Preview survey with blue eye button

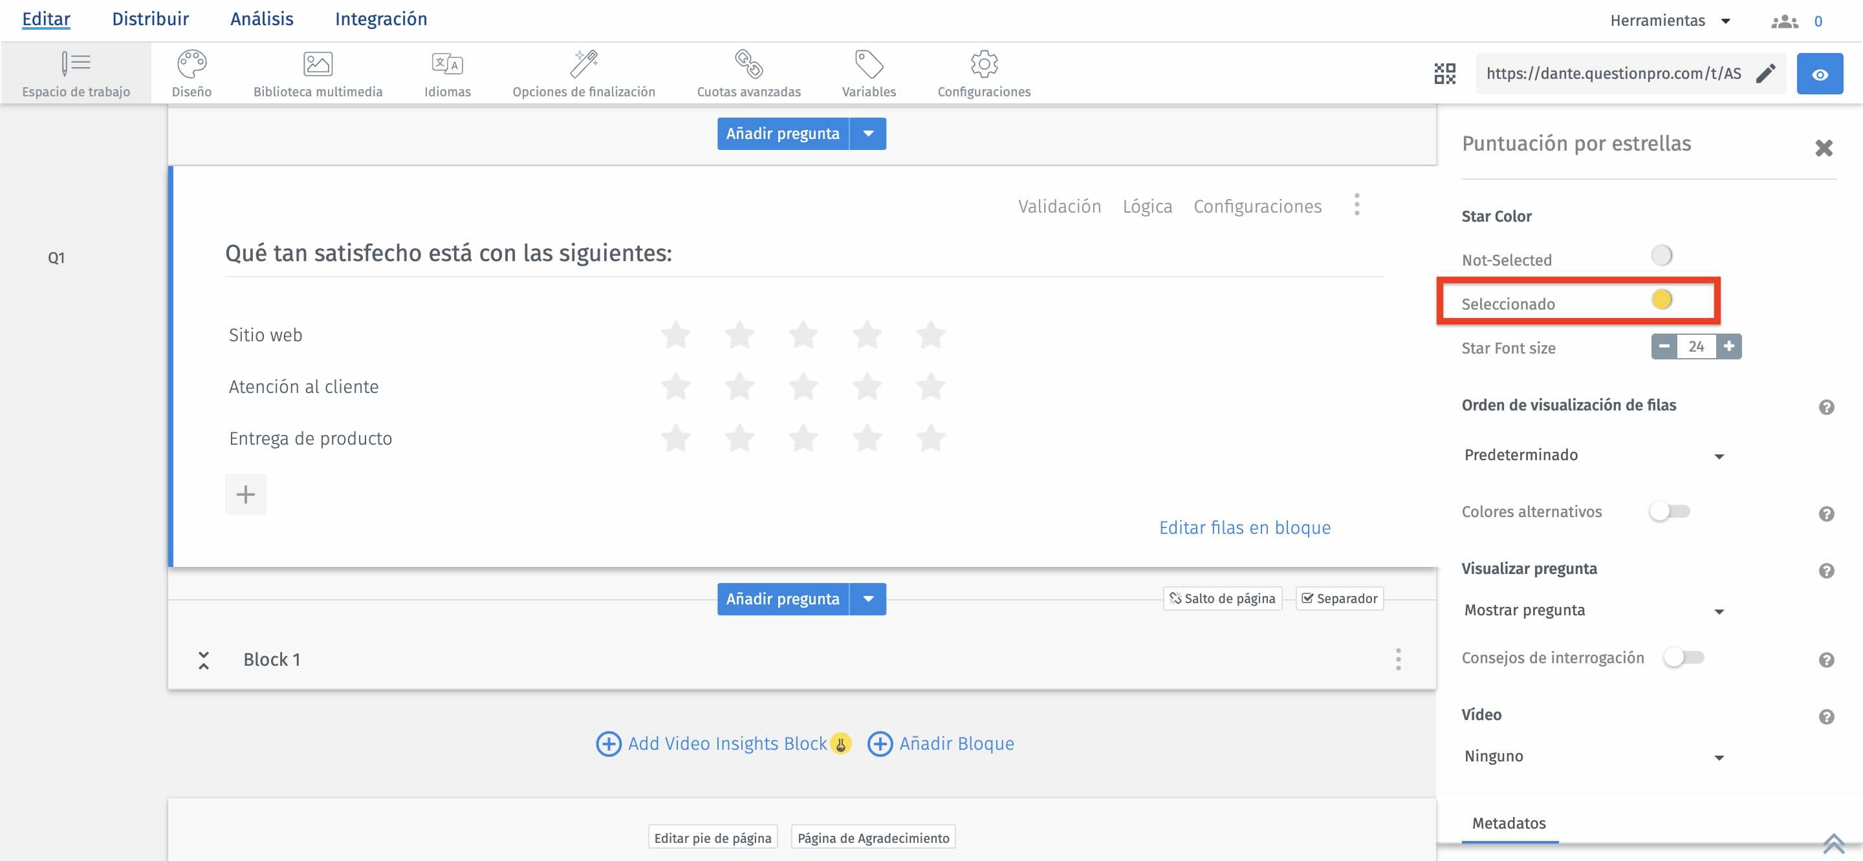click(1820, 74)
